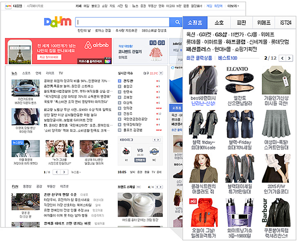Open 베스트100 link
This screenshot has height=244, width=302.
(227, 58)
